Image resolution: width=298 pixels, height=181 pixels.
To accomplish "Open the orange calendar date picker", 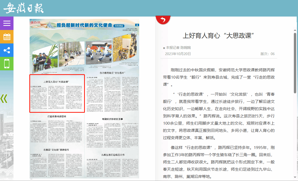I will (7, 37).
